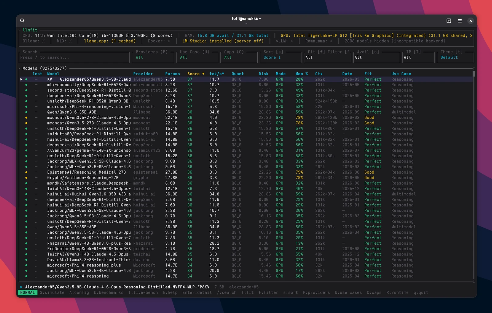This screenshot has height=313, width=492.
Task: Open the terminal search magnifier icon
Action: (22, 21)
